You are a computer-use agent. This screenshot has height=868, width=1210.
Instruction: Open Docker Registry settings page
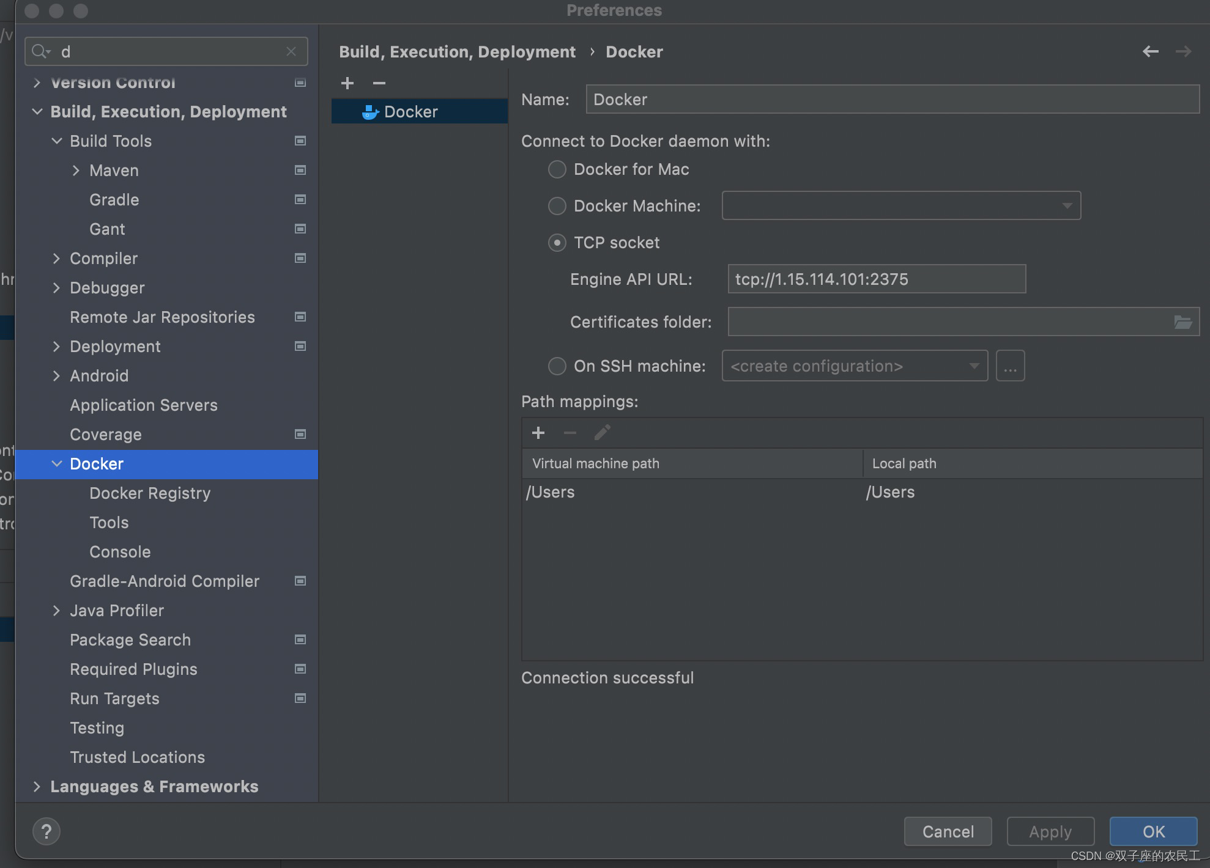click(x=150, y=493)
